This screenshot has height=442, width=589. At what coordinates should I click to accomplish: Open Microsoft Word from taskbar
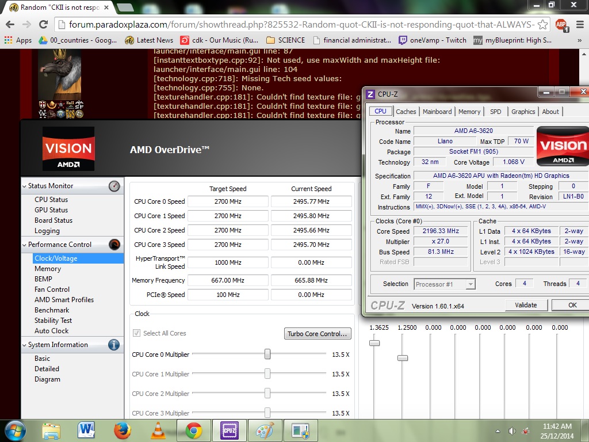click(x=86, y=430)
